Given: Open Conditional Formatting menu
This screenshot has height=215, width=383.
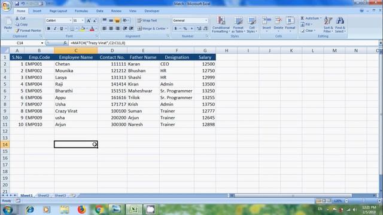Looking at the screenshot, I should [x=221, y=24].
